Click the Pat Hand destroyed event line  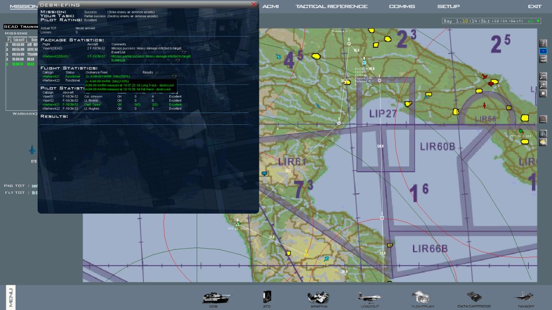[x=128, y=89]
